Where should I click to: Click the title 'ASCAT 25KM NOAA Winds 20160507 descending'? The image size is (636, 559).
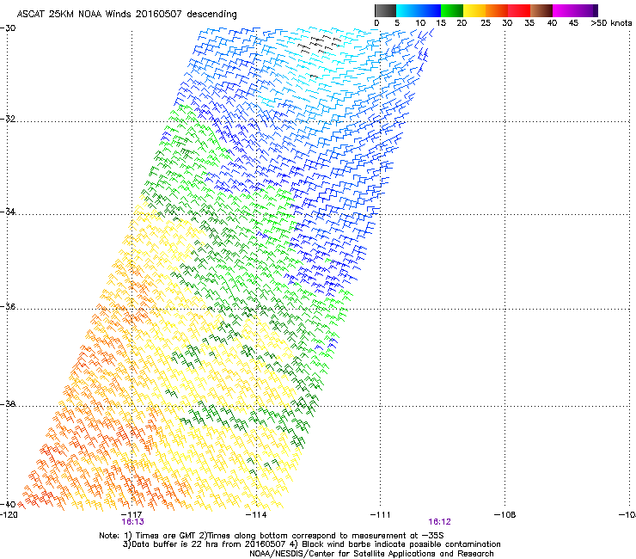tap(126, 14)
